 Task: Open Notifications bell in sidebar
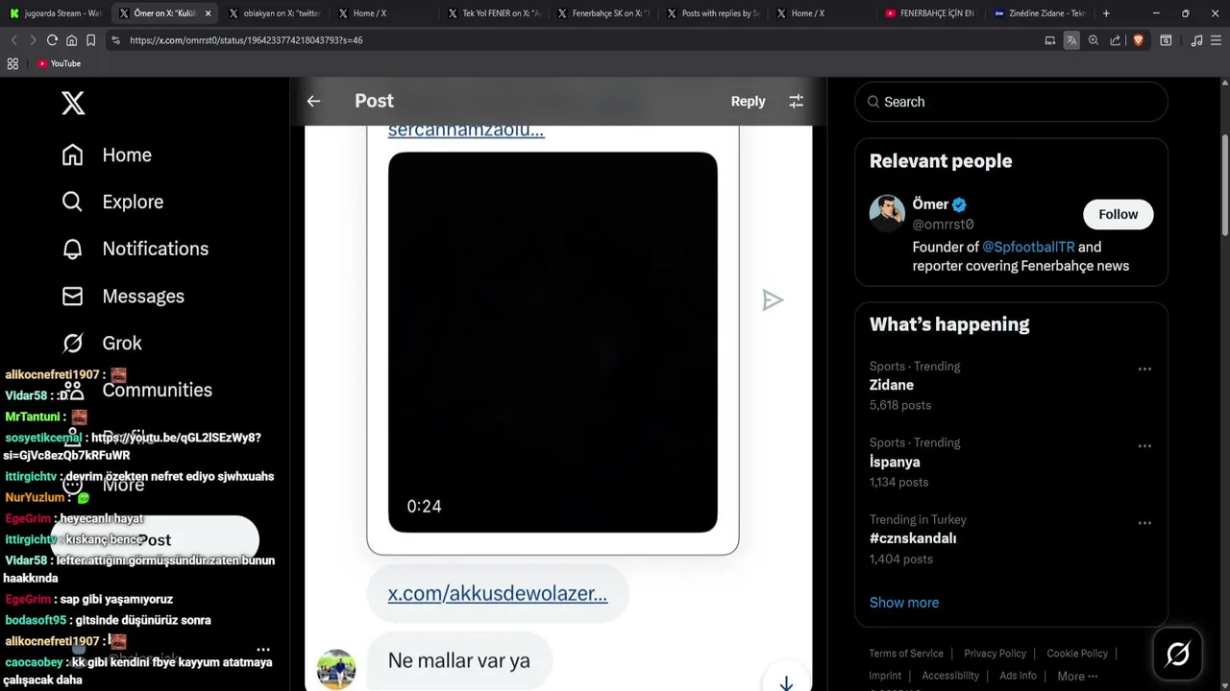[72, 249]
